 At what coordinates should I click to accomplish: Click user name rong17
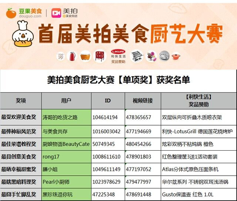pos(51,157)
